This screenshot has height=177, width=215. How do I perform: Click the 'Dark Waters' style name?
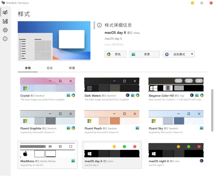point(93,96)
